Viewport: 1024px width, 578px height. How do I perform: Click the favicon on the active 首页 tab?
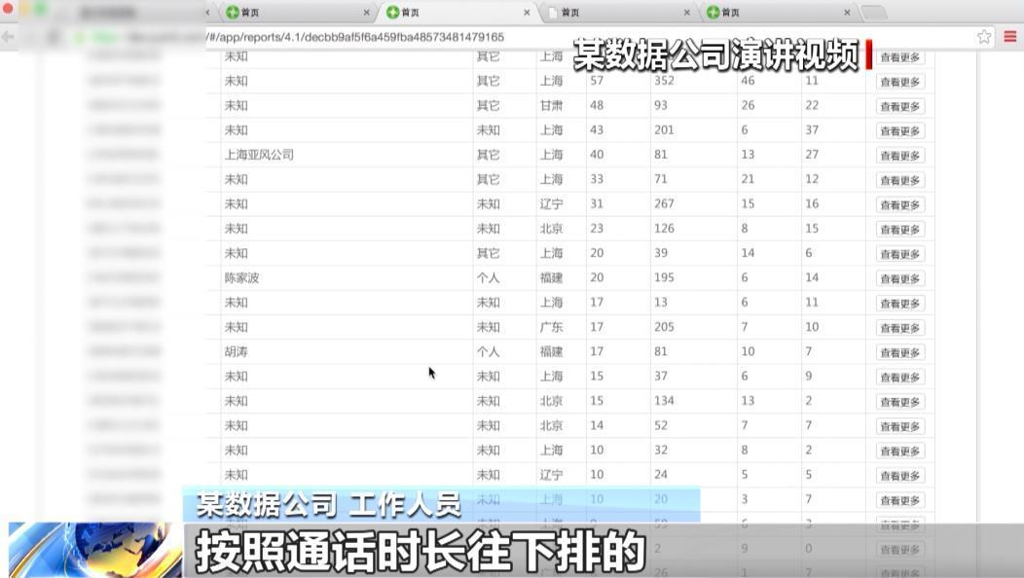[x=391, y=13]
